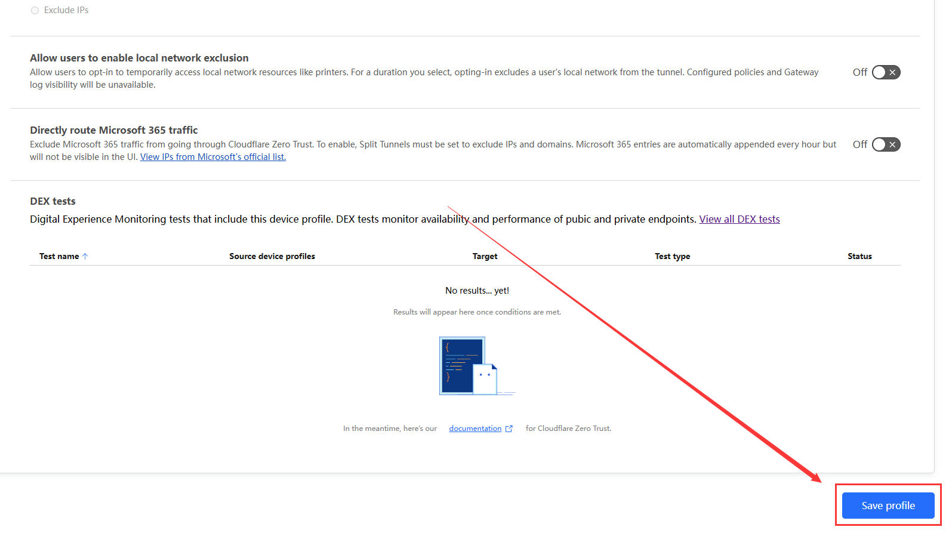
Task: Click the Test type column header
Action: click(x=672, y=256)
